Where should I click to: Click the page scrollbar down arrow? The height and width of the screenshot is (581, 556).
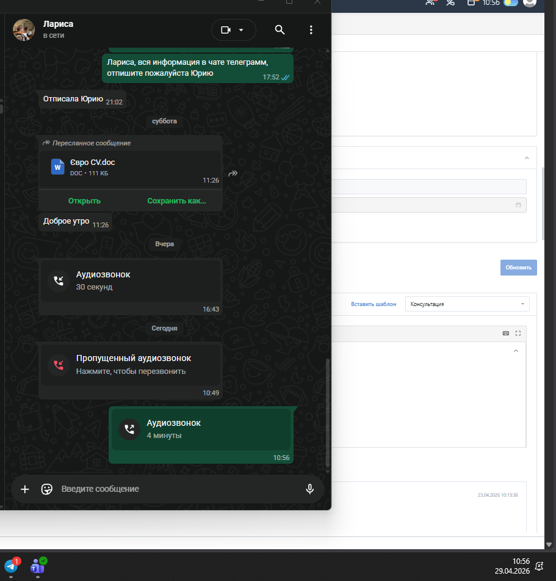pos(549,545)
